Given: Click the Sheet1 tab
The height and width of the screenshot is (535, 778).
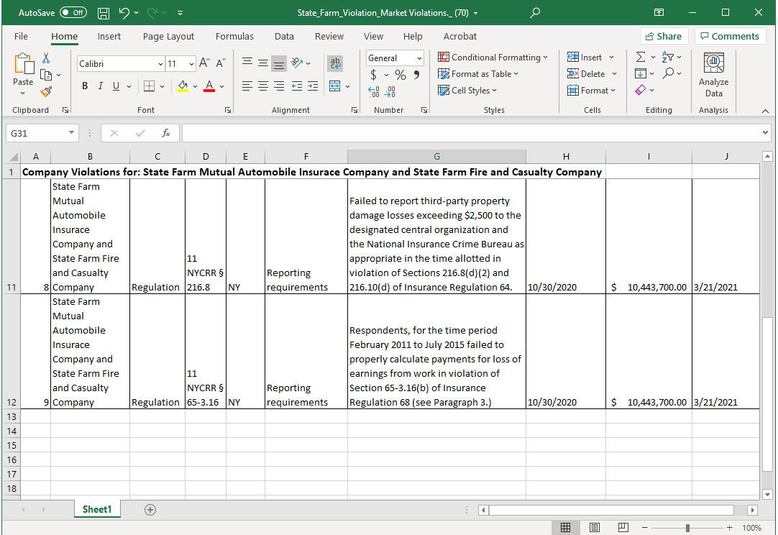Looking at the screenshot, I should pyautogui.click(x=97, y=509).
